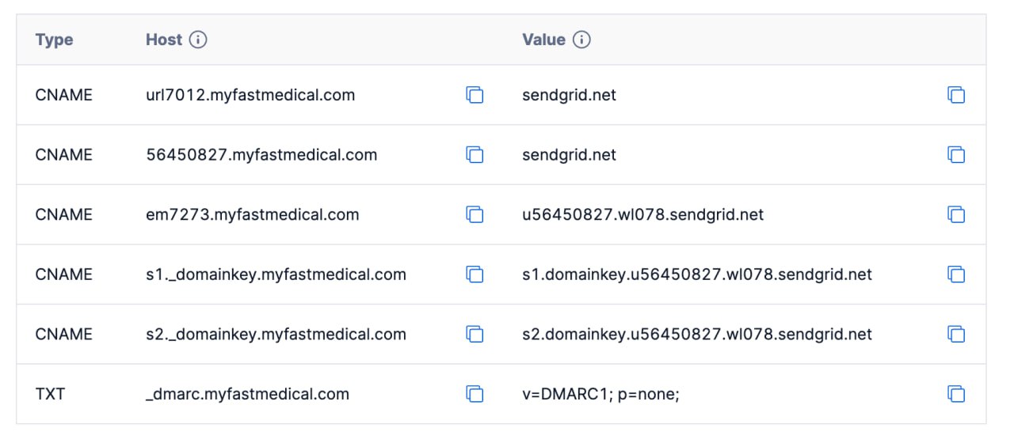Click the TXT record type cell

tap(50, 393)
